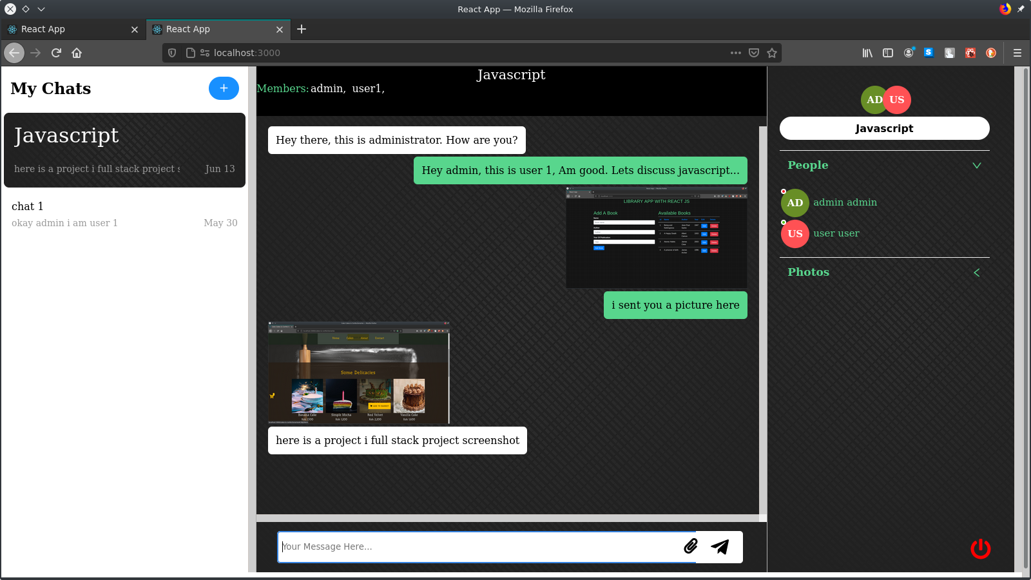Screen dimensions: 1031x580
Task: Open page actions three dots menu
Action: click(x=736, y=53)
